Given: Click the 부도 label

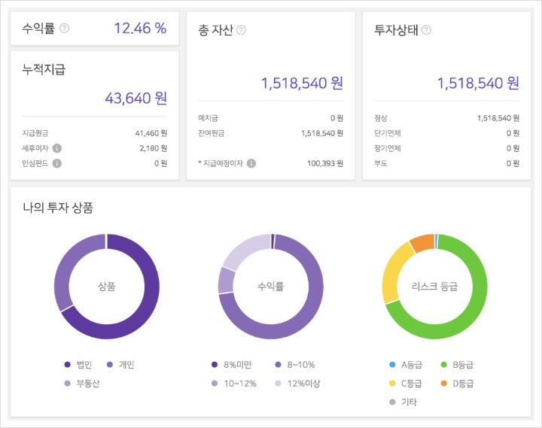Looking at the screenshot, I should [x=381, y=163].
